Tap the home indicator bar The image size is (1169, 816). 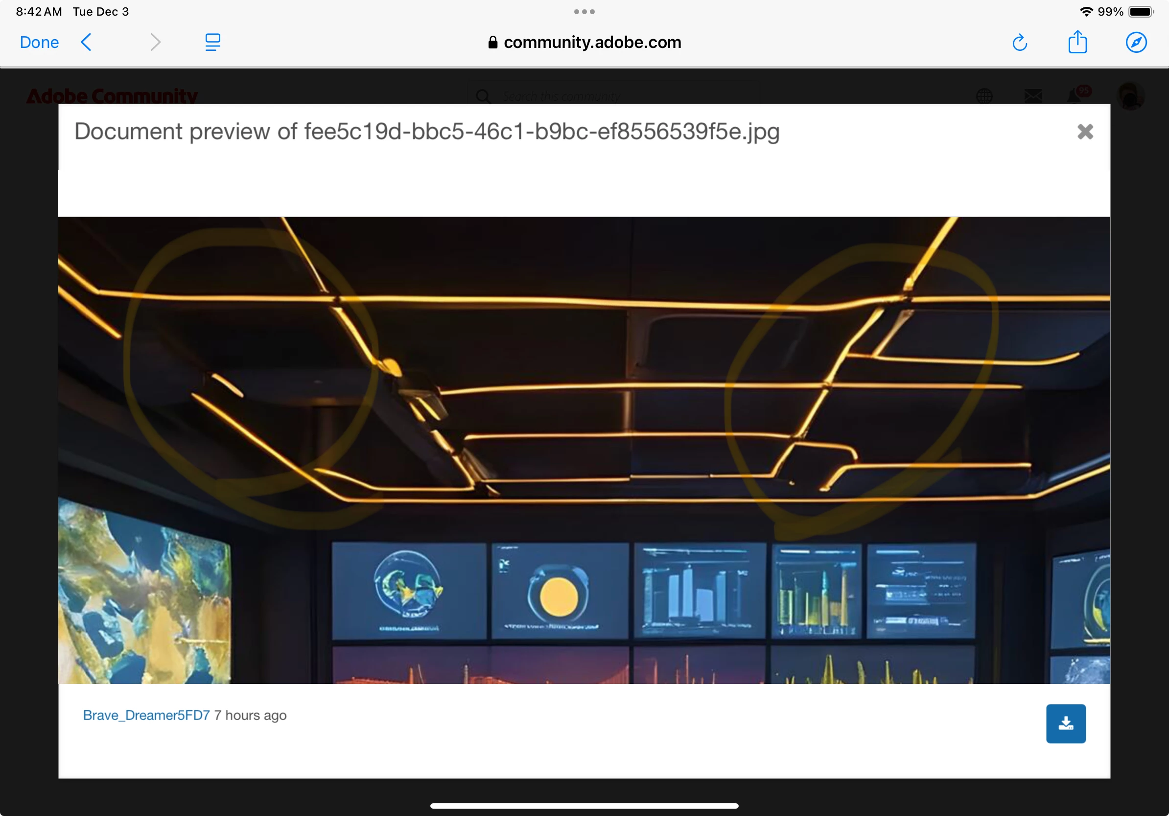pyautogui.click(x=584, y=806)
